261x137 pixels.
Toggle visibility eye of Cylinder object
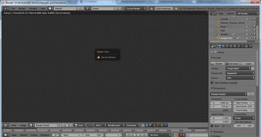tap(247, 19)
